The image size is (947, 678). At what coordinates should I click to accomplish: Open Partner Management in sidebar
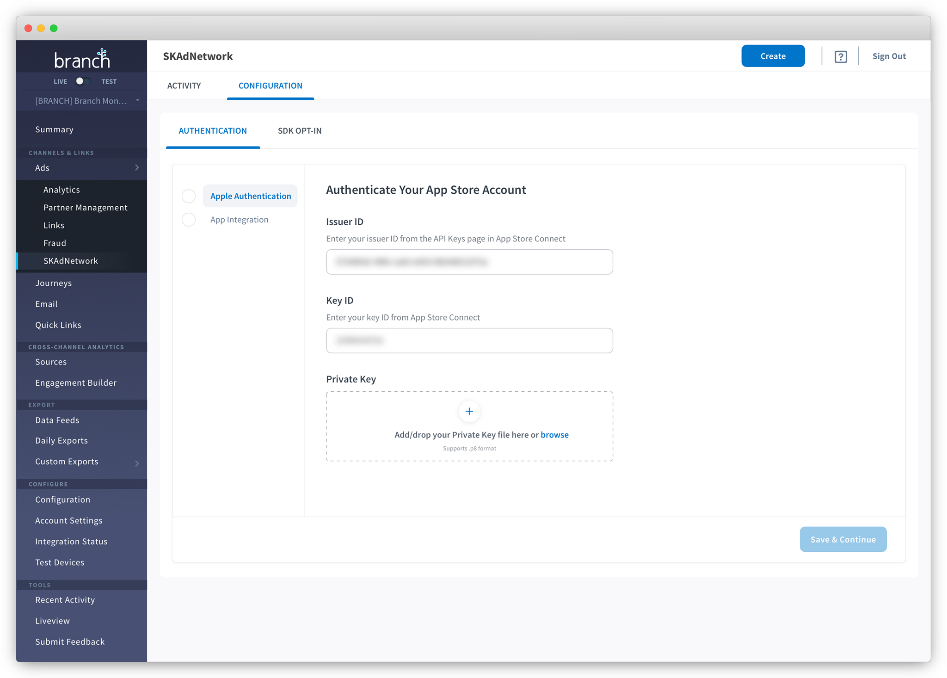point(85,208)
